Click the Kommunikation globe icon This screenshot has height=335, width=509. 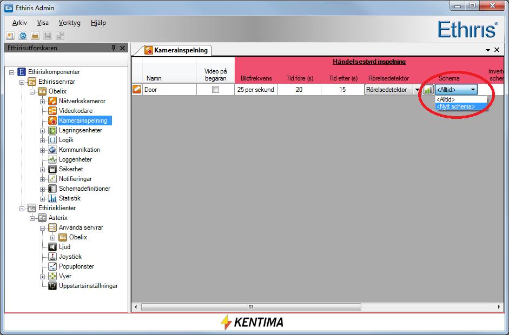tap(52, 150)
